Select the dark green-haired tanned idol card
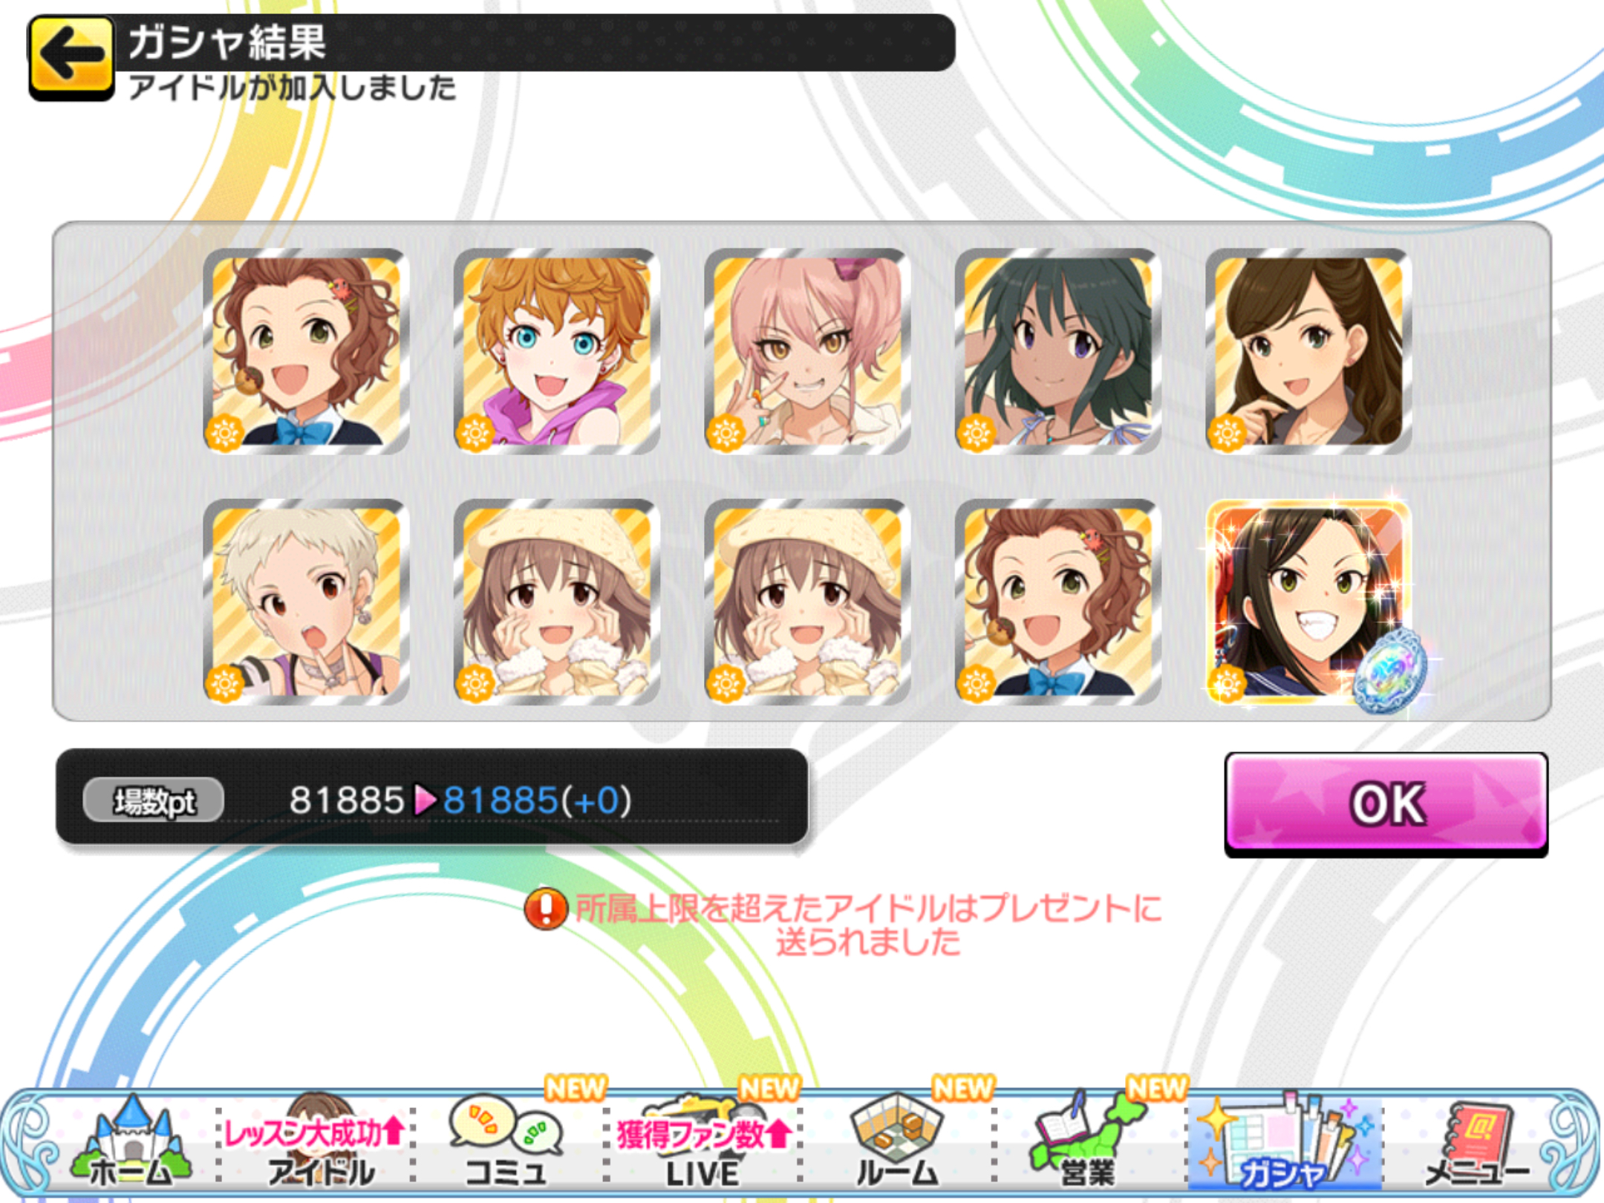Viewport: 1604px width, 1203px height. point(1057,351)
